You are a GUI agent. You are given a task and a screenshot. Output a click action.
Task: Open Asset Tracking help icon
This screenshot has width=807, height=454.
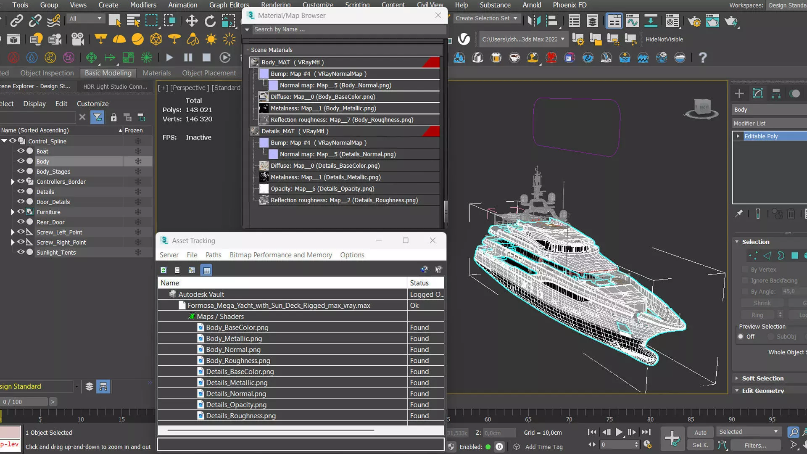[x=424, y=269]
